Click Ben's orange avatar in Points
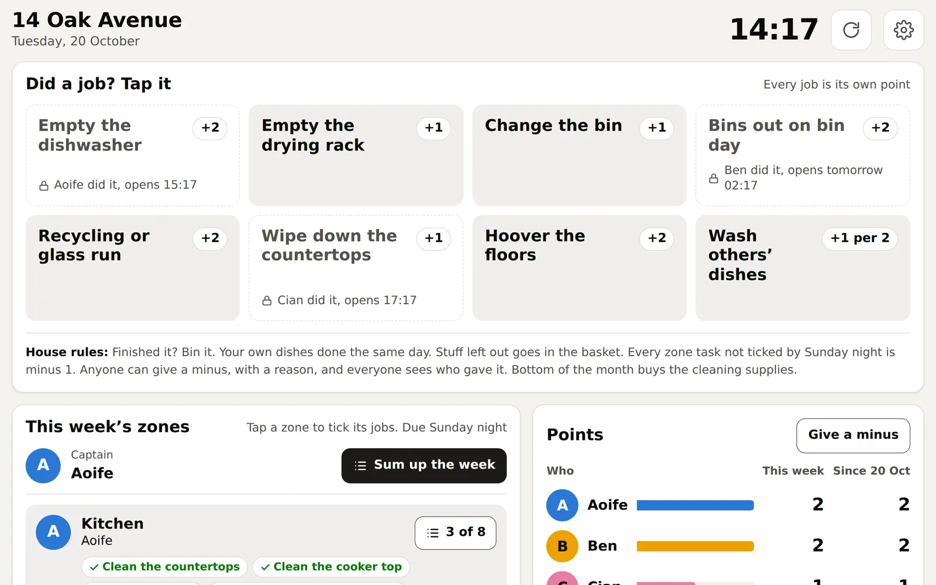The width and height of the screenshot is (936, 585). 562,546
